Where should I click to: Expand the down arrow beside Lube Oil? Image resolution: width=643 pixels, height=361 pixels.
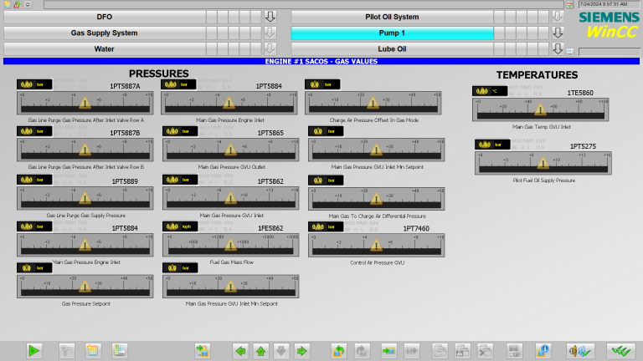(557, 48)
